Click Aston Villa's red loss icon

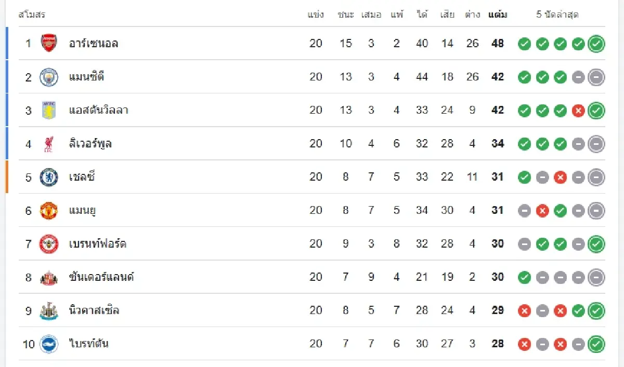click(578, 111)
